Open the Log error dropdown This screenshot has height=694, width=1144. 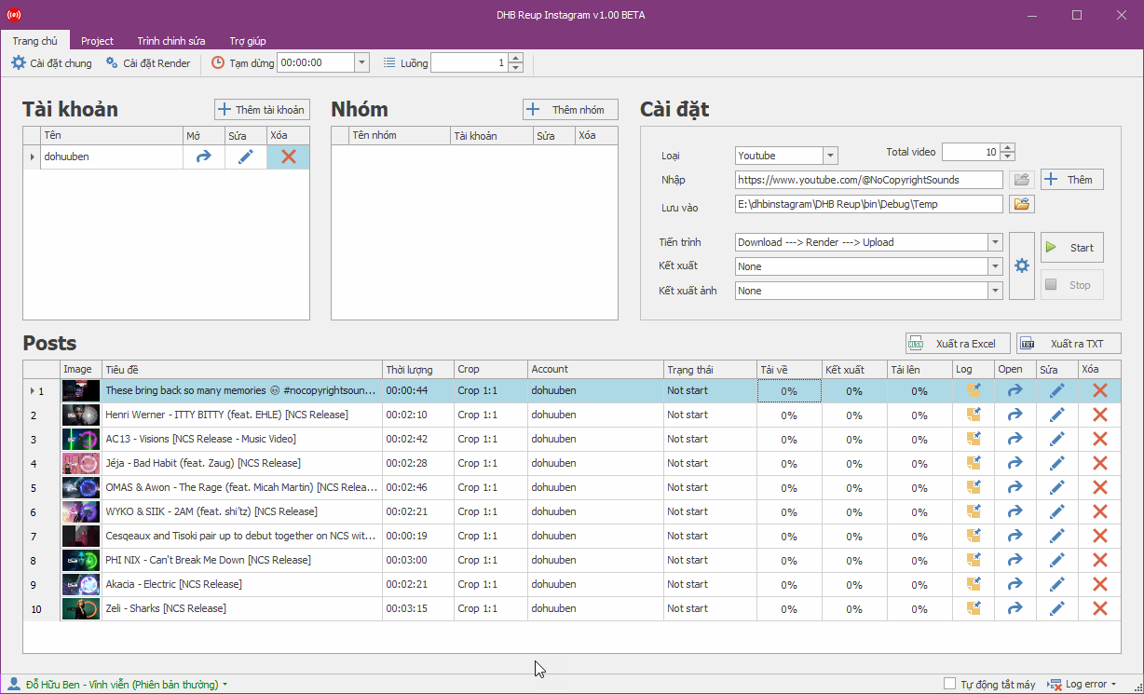[1082, 684]
